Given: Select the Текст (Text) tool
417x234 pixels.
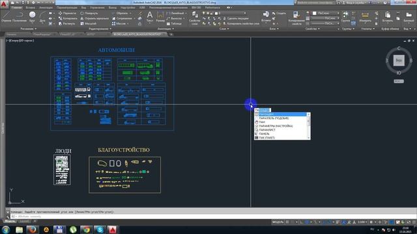Looking at the screenshot, I should coord(150,17).
